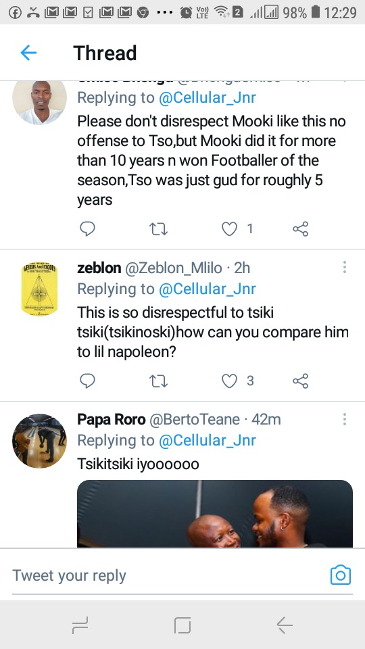
Task: Open the photo in Papa Roro's tweet
Action: [x=215, y=514]
